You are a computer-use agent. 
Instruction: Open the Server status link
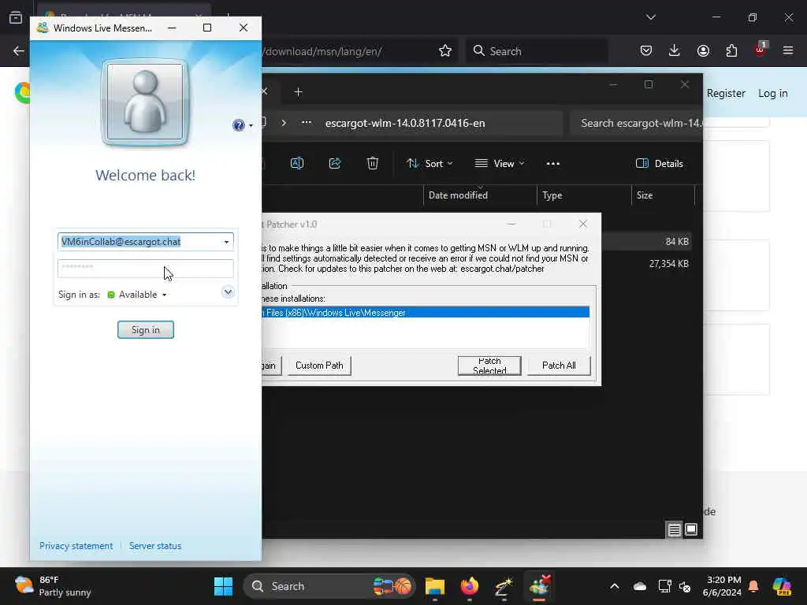click(x=155, y=546)
